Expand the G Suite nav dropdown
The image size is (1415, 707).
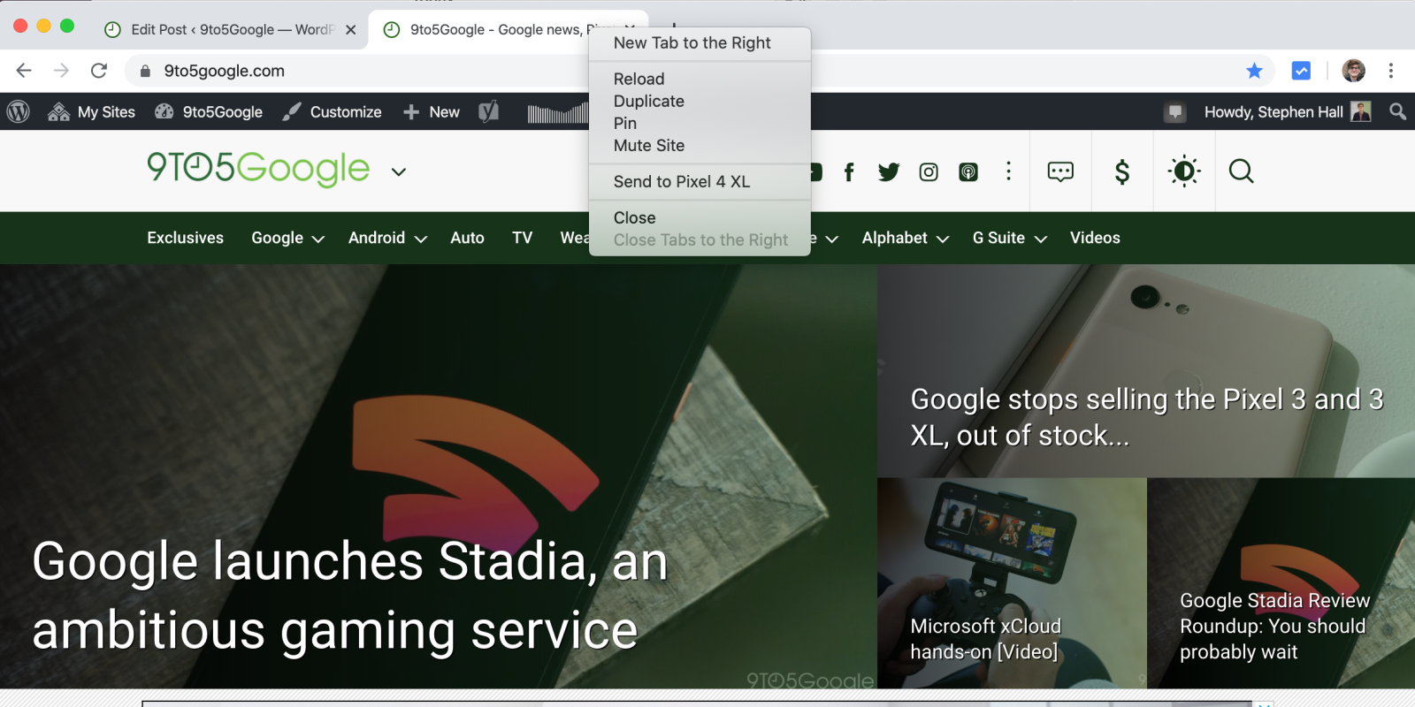coord(1009,239)
